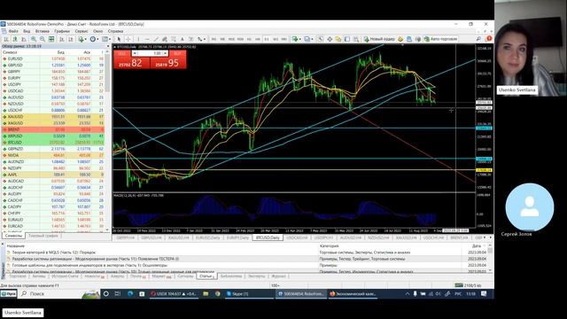Image resolution: width=567 pixels, height=319 pixels.
Task: Zoom in on the chart
Action: coord(34,39)
